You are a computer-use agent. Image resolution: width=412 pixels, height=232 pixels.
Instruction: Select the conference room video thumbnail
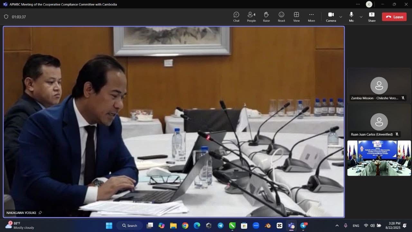[x=379, y=158]
